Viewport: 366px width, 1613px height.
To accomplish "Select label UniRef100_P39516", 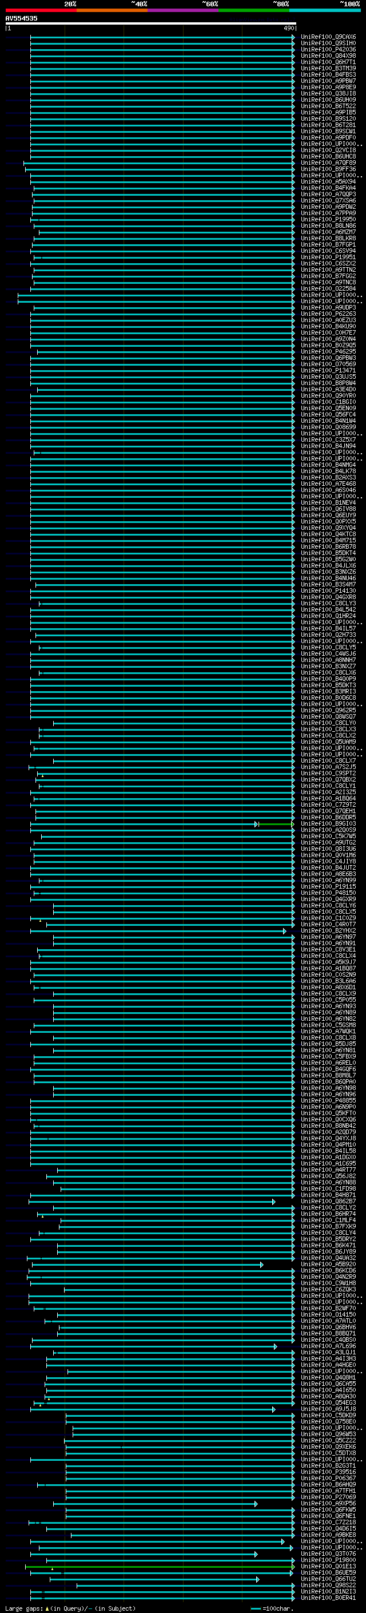I will 328,1472.
